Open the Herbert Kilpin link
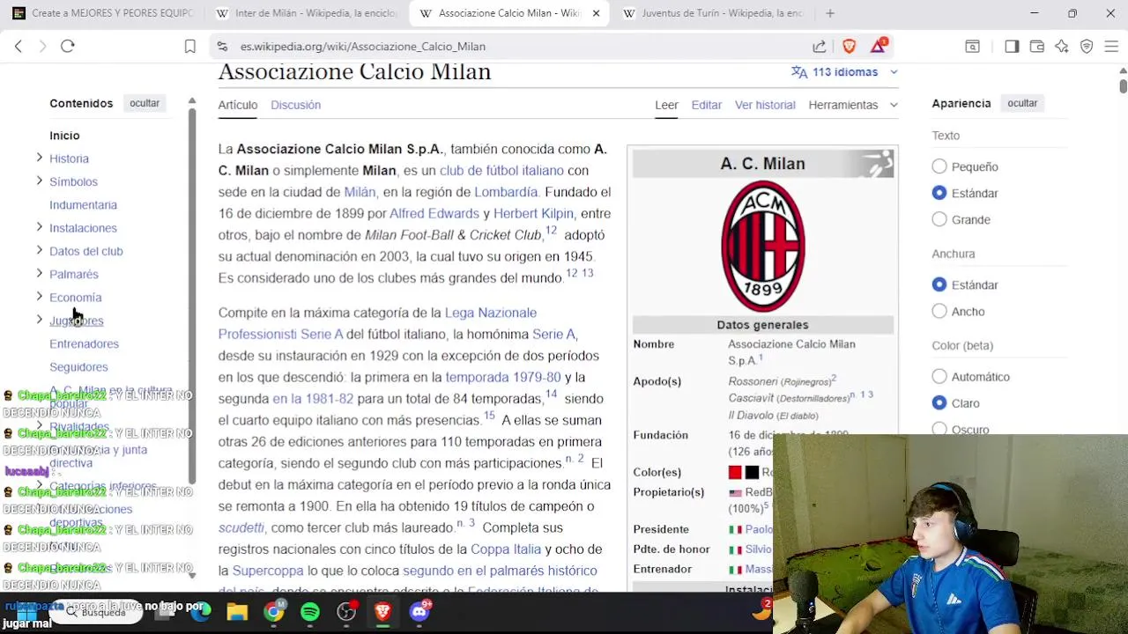Viewport: 1128px width, 634px height. 533,214
